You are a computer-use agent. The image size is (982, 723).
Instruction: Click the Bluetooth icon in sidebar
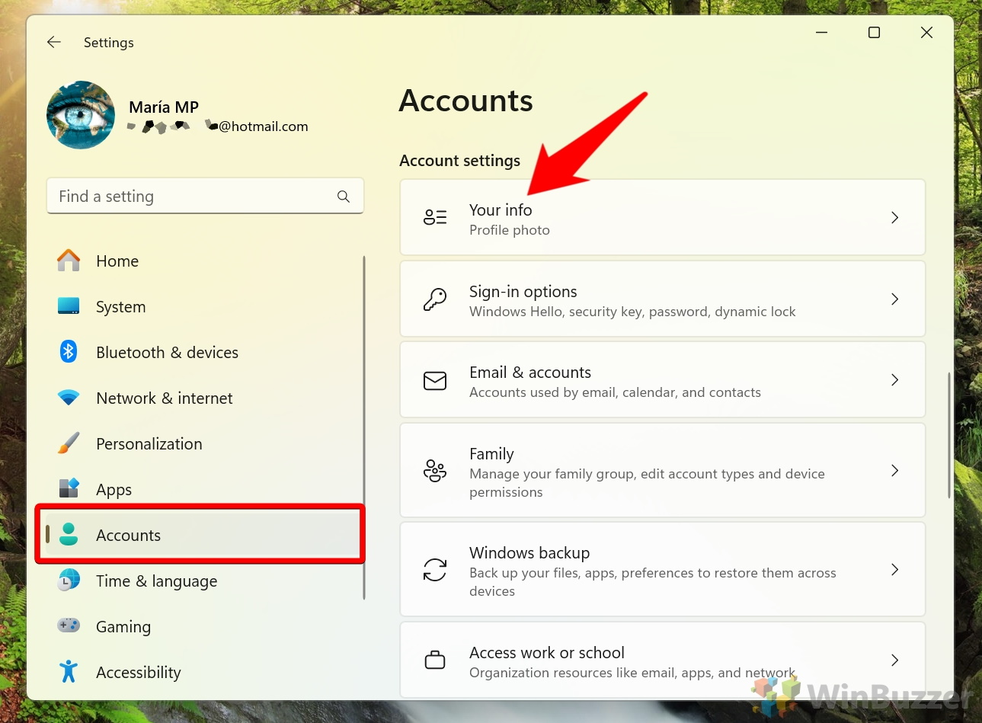coord(69,351)
